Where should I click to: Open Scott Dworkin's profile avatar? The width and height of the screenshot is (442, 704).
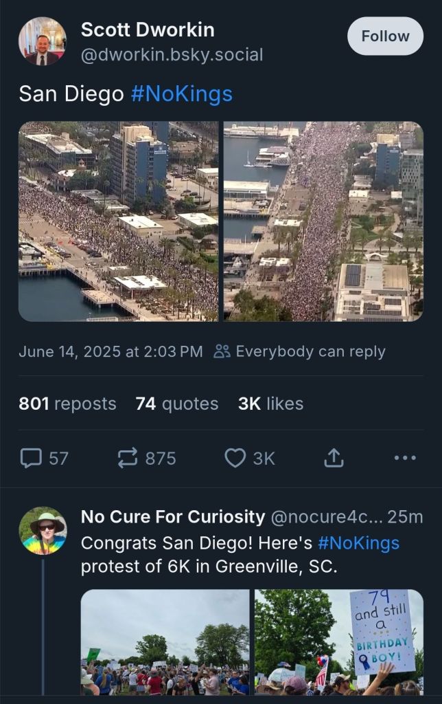pos(42,41)
